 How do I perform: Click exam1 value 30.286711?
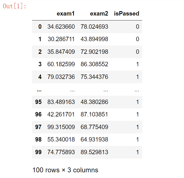pos(61,39)
